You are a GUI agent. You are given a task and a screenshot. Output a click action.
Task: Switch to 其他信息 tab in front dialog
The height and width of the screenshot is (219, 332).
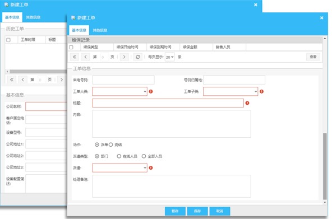[x=100, y=30]
